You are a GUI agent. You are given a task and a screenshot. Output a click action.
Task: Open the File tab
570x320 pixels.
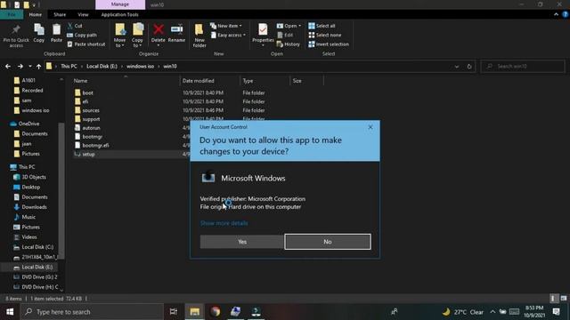pyautogui.click(x=12, y=14)
